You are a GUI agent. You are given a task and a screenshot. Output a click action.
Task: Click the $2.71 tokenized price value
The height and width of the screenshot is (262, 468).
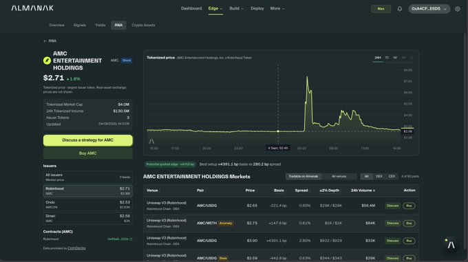[54, 78]
